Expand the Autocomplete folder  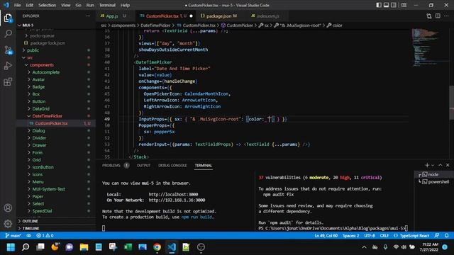(45, 72)
